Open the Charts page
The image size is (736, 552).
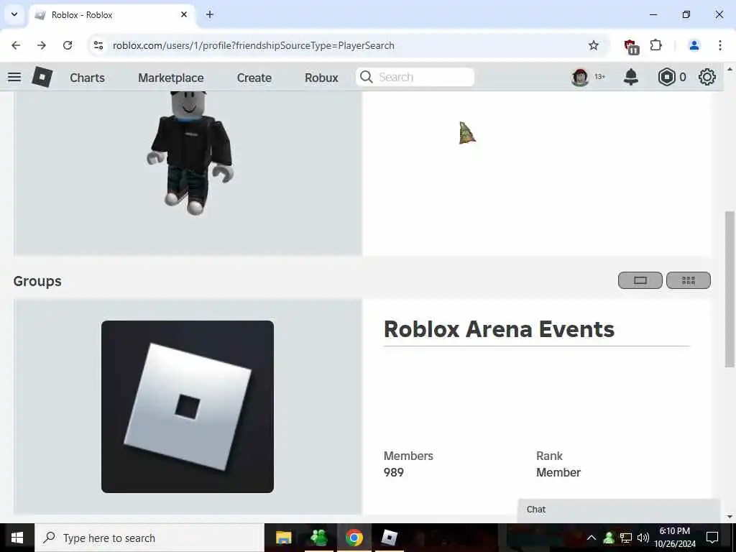click(87, 78)
